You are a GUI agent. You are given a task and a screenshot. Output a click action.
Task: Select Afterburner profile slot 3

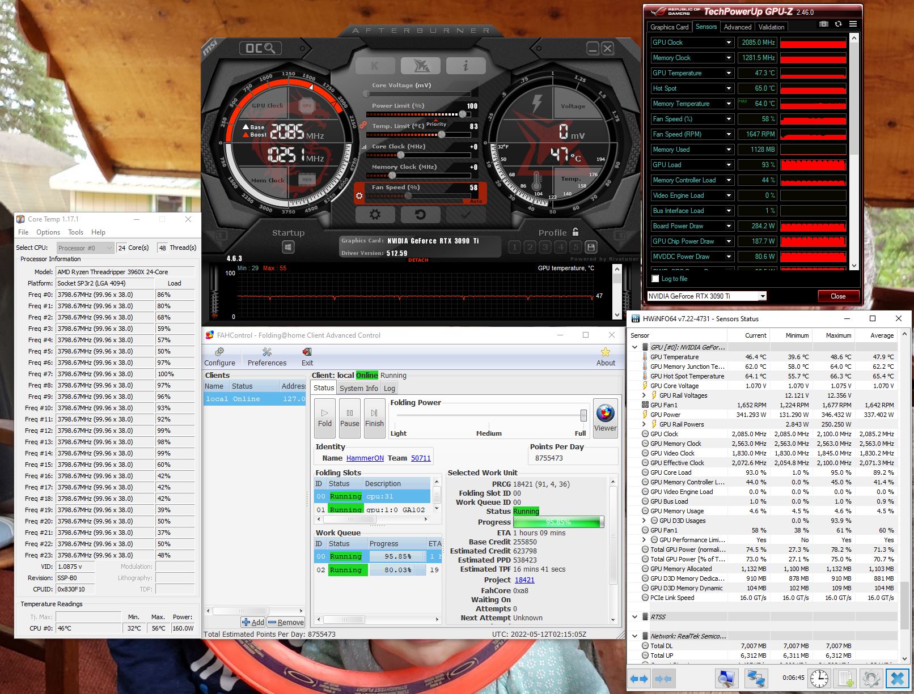tap(545, 247)
